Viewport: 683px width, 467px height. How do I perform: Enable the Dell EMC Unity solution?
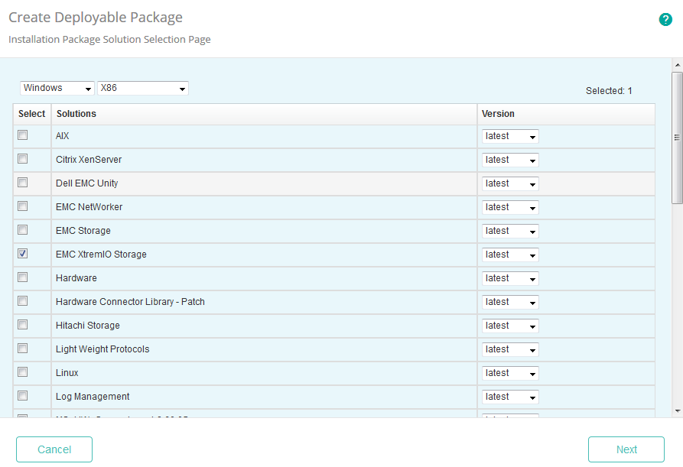point(22,183)
